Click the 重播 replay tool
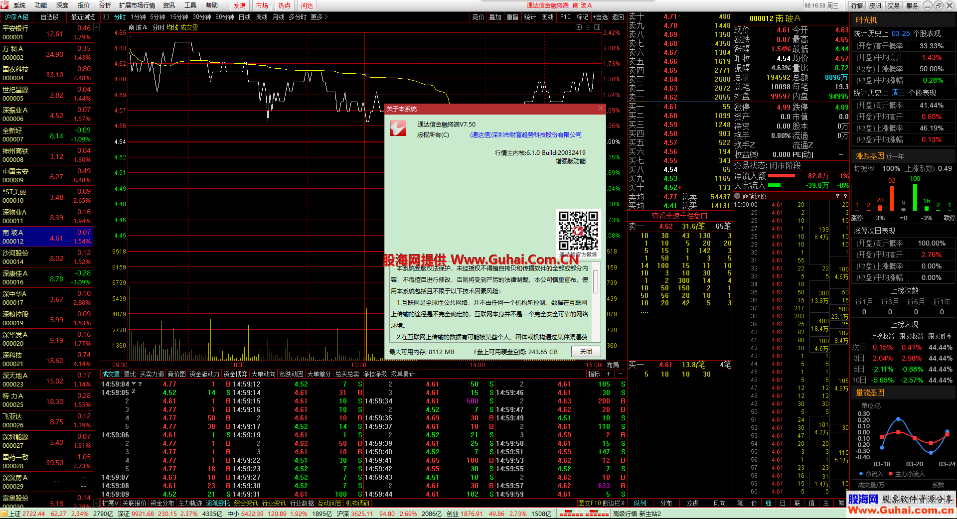Screen dimensions: 957x519 512,17
